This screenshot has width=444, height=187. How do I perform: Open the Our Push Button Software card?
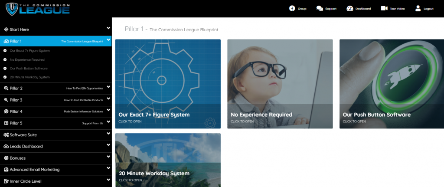click(392, 84)
